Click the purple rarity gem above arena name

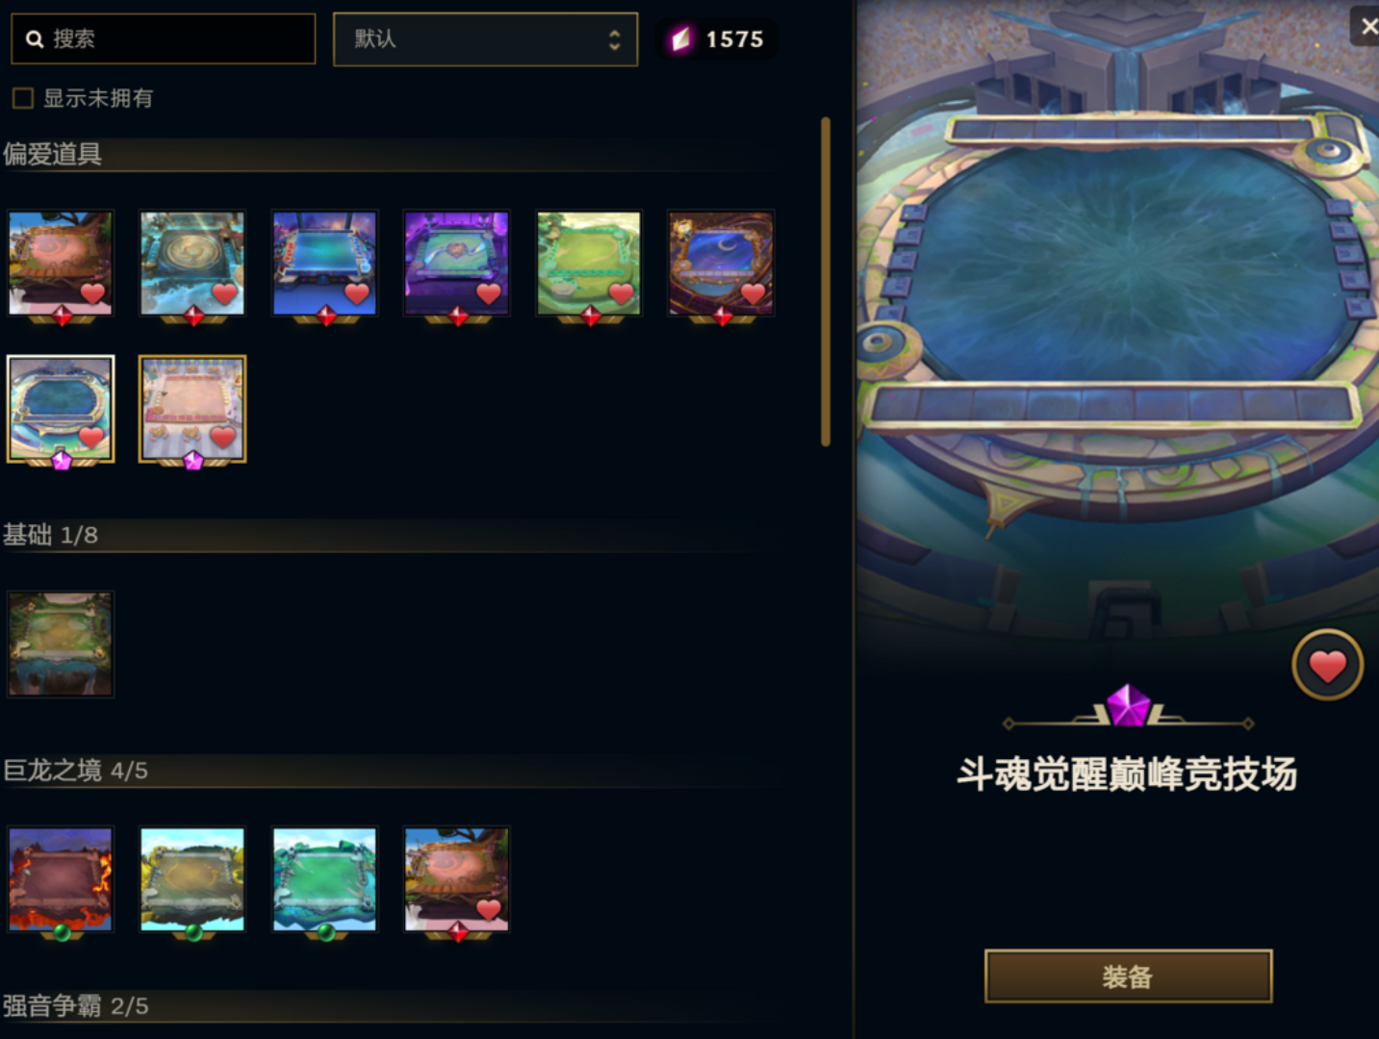[x=1128, y=706]
